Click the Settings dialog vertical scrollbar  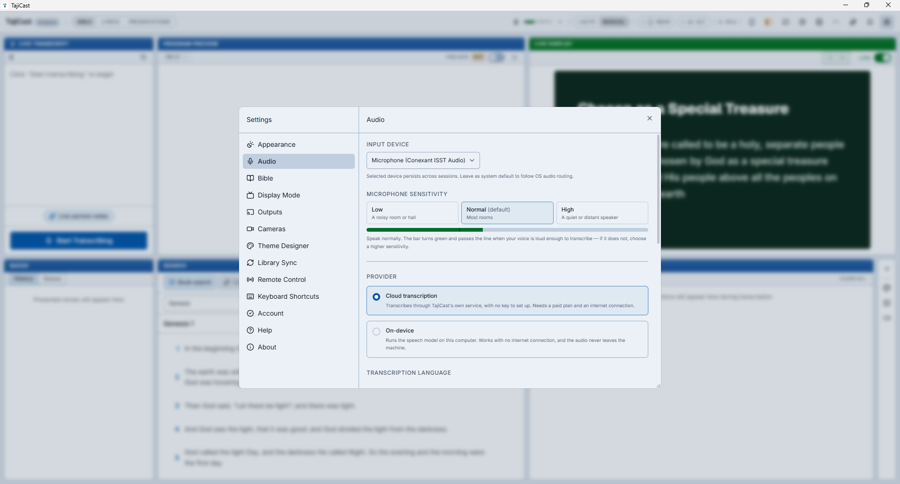coord(658,189)
